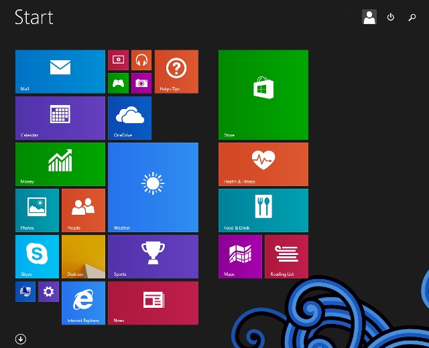Open the Food & Drink tile
The image size is (429, 348).
[263, 210]
